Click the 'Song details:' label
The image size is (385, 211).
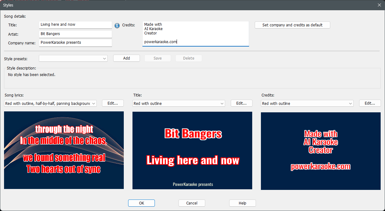click(x=15, y=16)
